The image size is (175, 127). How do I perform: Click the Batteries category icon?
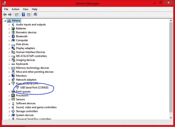[13, 28]
